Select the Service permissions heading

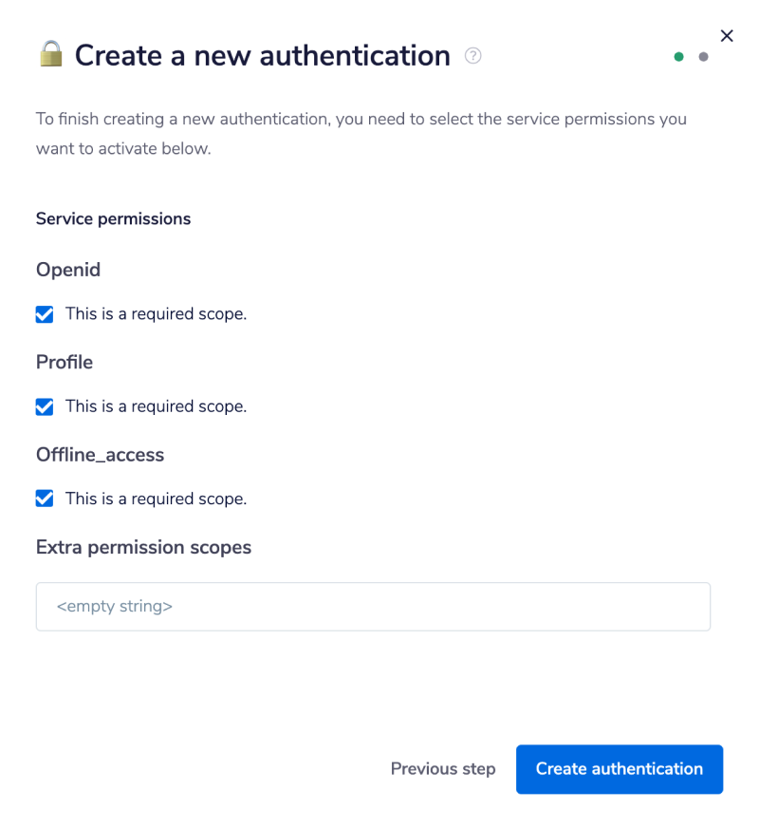[x=113, y=218]
